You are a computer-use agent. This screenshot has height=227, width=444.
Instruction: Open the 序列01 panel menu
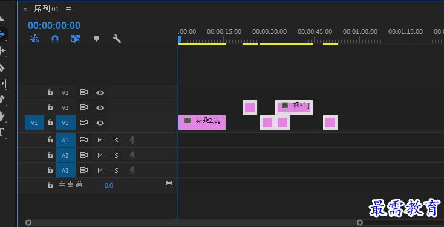tap(68, 9)
